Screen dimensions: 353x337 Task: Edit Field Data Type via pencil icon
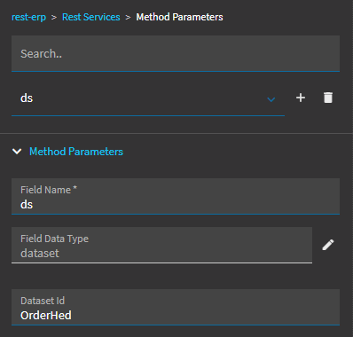tap(328, 245)
